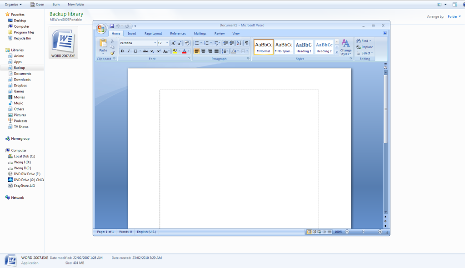Select Align Text Left
The image size is (465, 268).
tap(197, 51)
